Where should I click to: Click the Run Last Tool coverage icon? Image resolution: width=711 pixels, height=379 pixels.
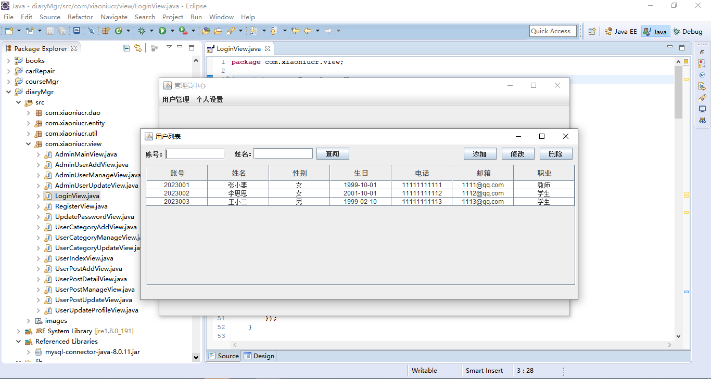point(183,31)
